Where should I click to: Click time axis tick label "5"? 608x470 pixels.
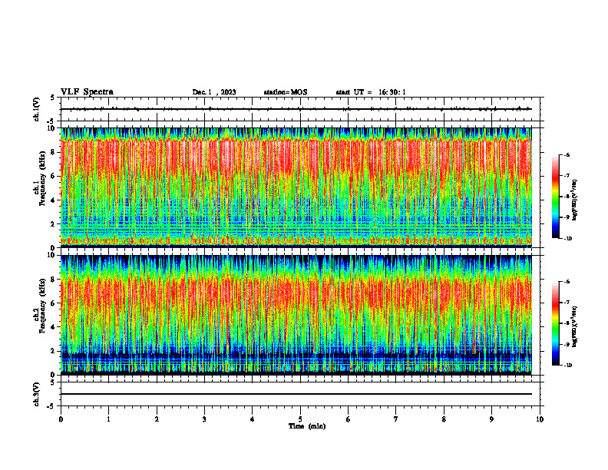coord(300,419)
